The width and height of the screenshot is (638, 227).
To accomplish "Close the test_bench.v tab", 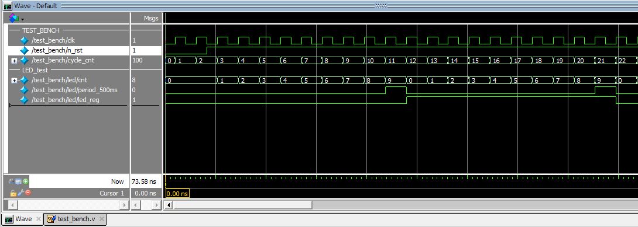I will (102, 219).
